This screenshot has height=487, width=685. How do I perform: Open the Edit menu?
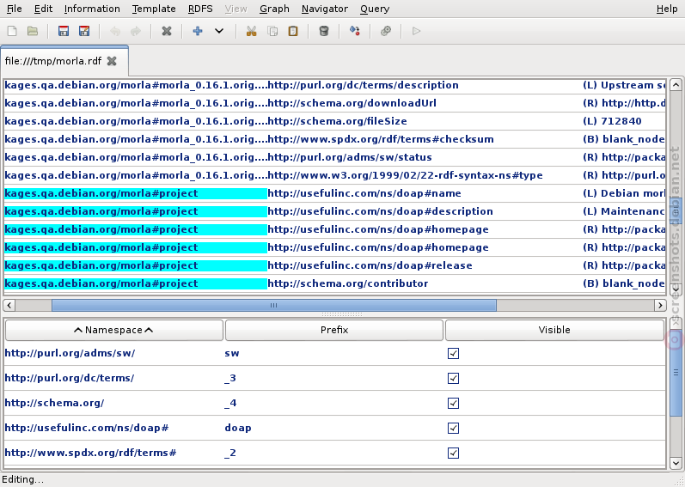43,9
